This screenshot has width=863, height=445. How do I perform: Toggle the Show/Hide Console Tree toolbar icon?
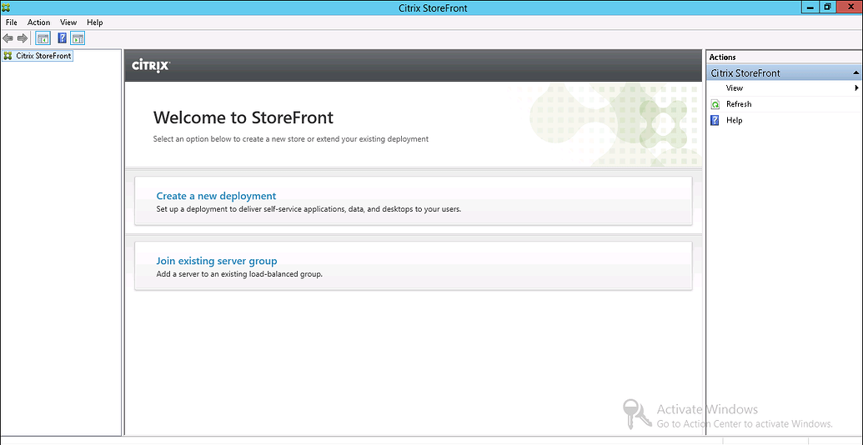pos(43,38)
